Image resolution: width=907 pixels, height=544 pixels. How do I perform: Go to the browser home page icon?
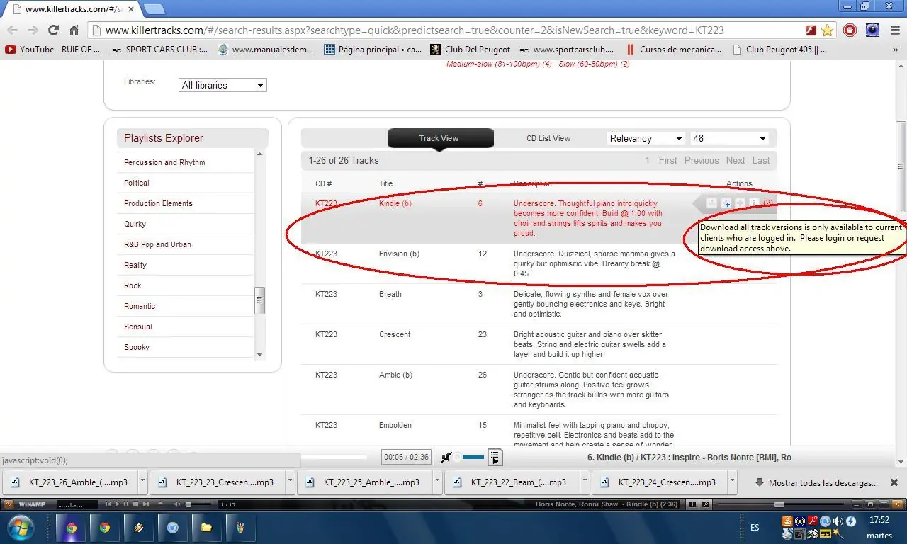coord(74,30)
